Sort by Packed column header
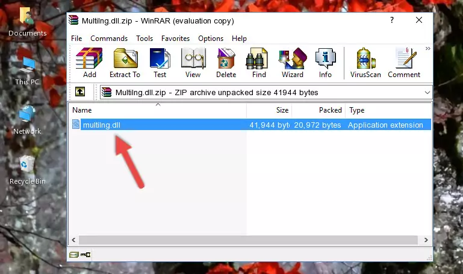The image size is (463, 274). tap(319, 110)
